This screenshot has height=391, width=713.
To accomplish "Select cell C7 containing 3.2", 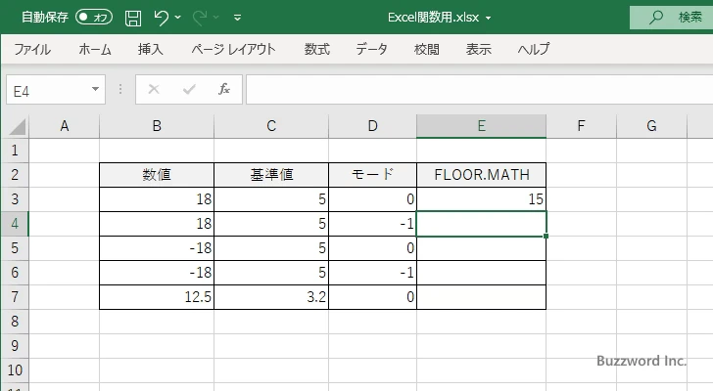I will click(271, 297).
